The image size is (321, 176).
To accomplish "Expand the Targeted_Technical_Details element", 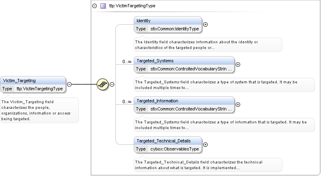I will [205, 144].
